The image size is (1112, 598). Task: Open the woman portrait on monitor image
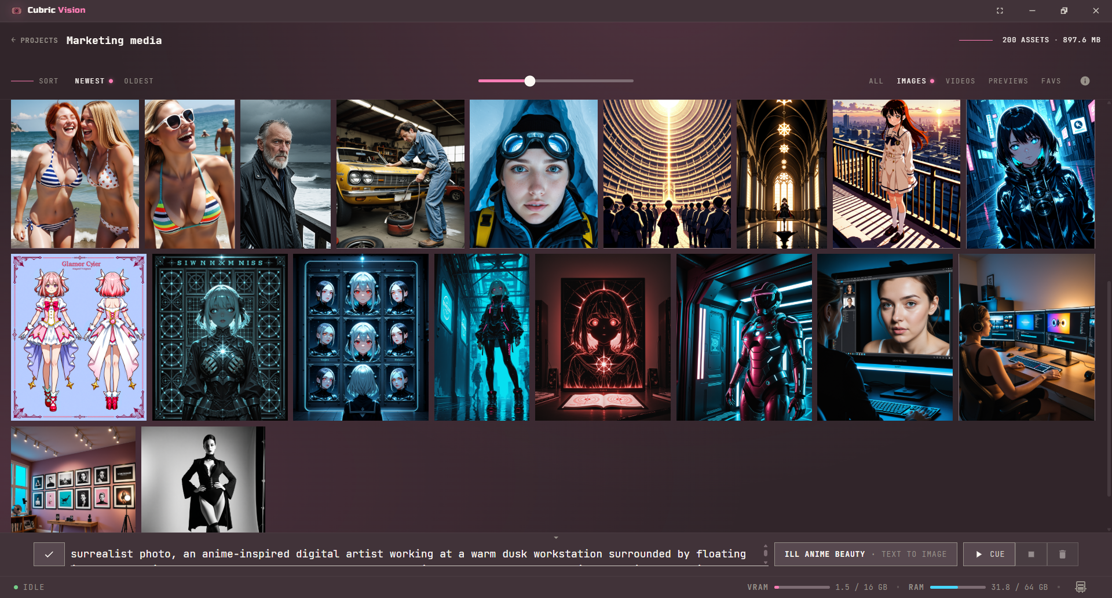point(885,337)
